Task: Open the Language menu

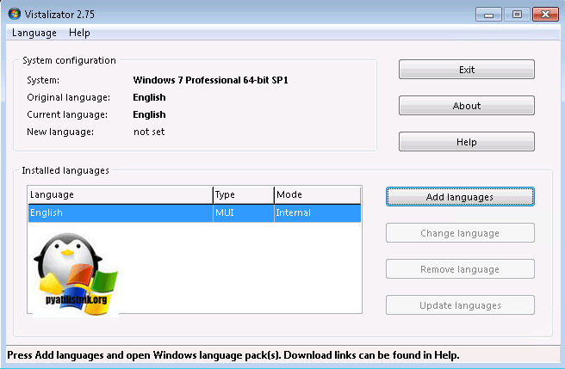Action: [x=34, y=33]
